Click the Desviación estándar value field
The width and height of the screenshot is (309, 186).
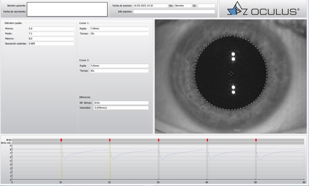tap(51, 44)
